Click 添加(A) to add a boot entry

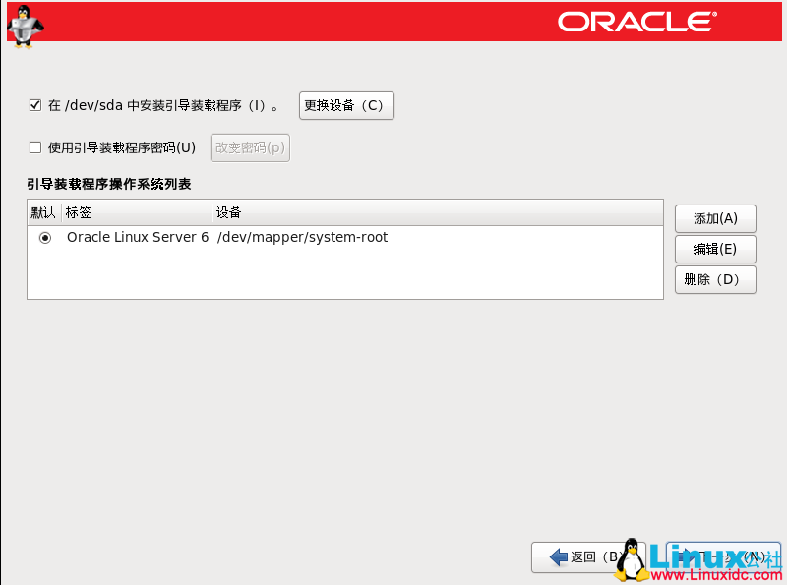pyautogui.click(x=714, y=218)
